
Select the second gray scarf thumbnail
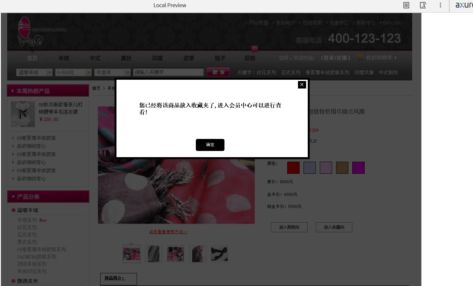click(154, 254)
